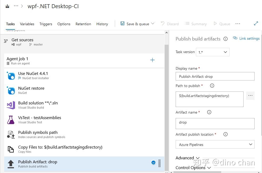Click the info icon next to Artifact publish location
Image resolution: width=262 pixels, height=173 pixels.
coord(226,134)
